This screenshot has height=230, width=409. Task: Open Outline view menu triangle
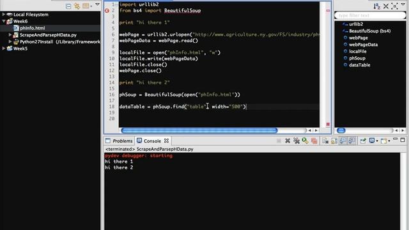coord(403,4)
